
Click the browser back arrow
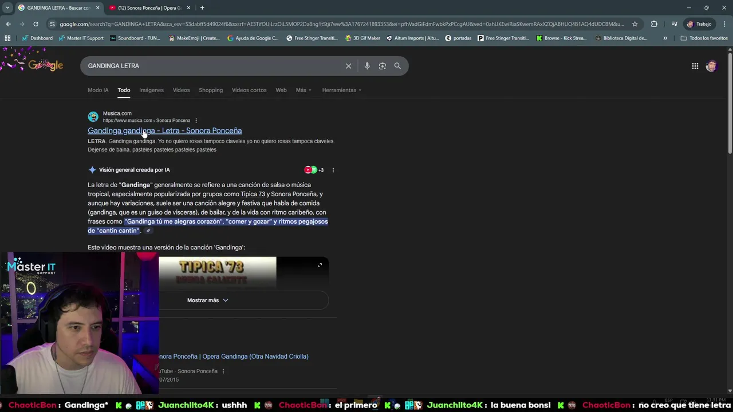click(8, 24)
